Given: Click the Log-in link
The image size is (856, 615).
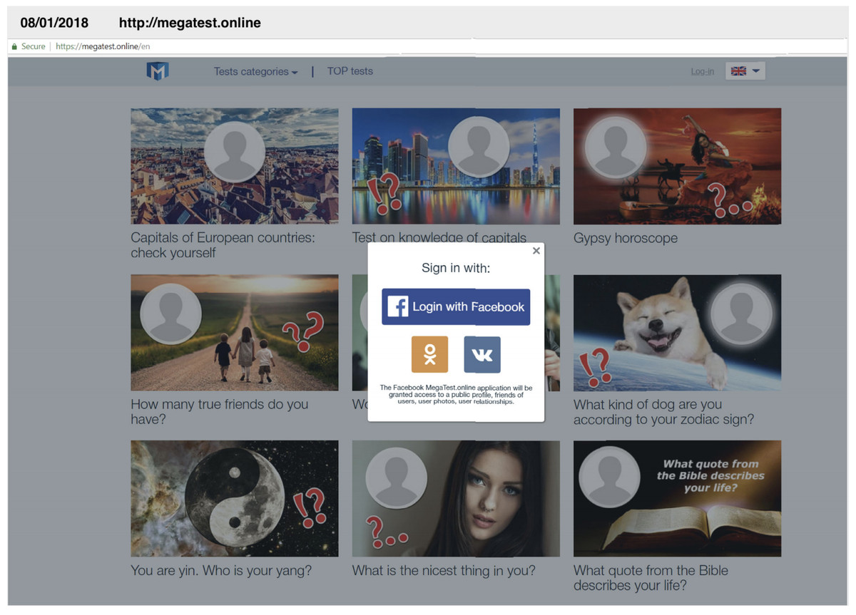Looking at the screenshot, I should click(x=702, y=71).
